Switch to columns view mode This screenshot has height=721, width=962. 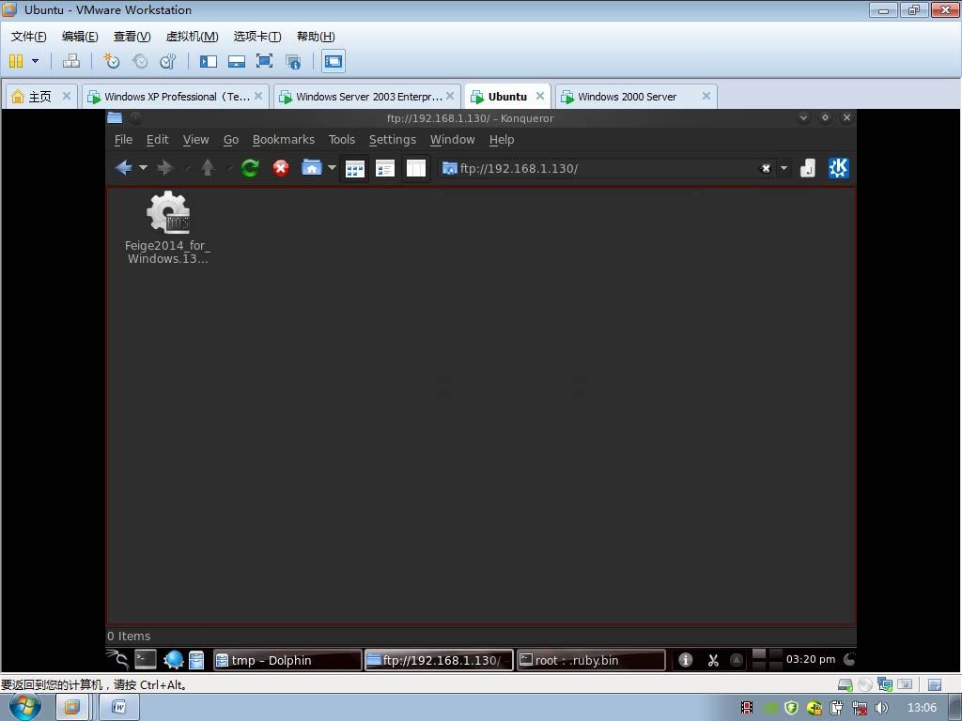point(415,169)
